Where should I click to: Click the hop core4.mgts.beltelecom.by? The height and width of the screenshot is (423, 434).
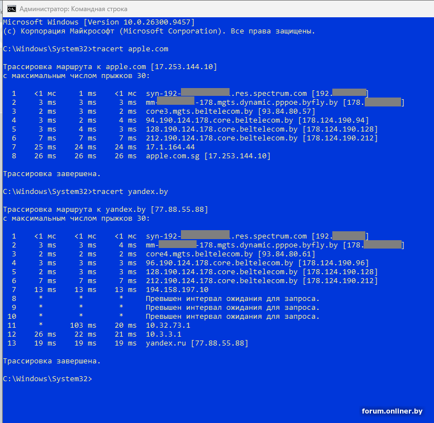[x=199, y=254]
